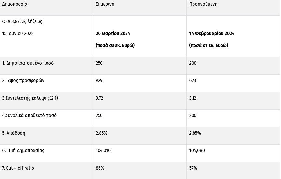Click the Ύψος προσφορών row label
281x179 pixels.
pos(23,80)
